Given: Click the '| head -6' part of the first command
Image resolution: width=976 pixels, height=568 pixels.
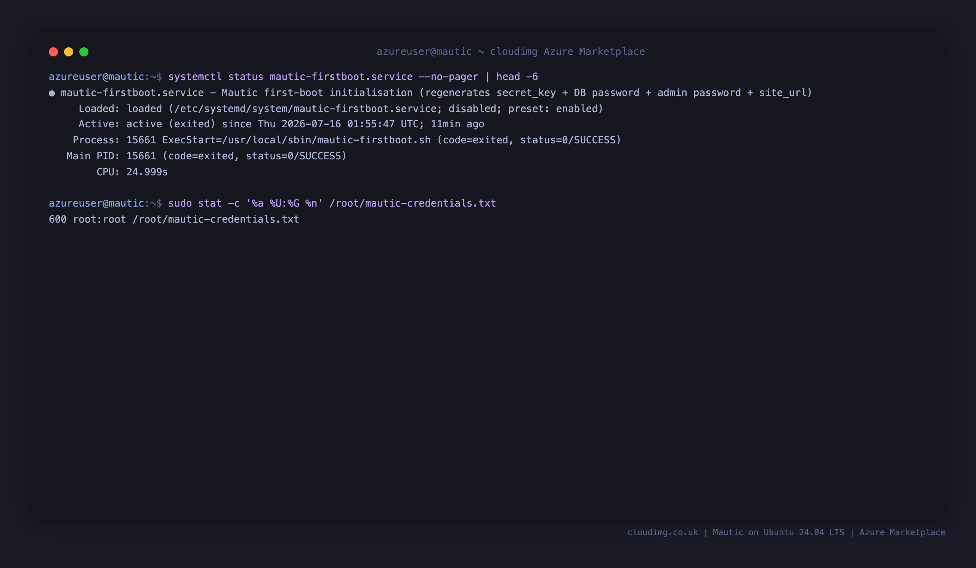Looking at the screenshot, I should click(511, 77).
